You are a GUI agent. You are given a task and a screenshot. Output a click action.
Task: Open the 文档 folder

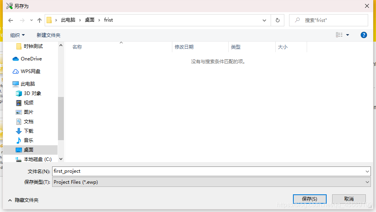pos(25,122)
